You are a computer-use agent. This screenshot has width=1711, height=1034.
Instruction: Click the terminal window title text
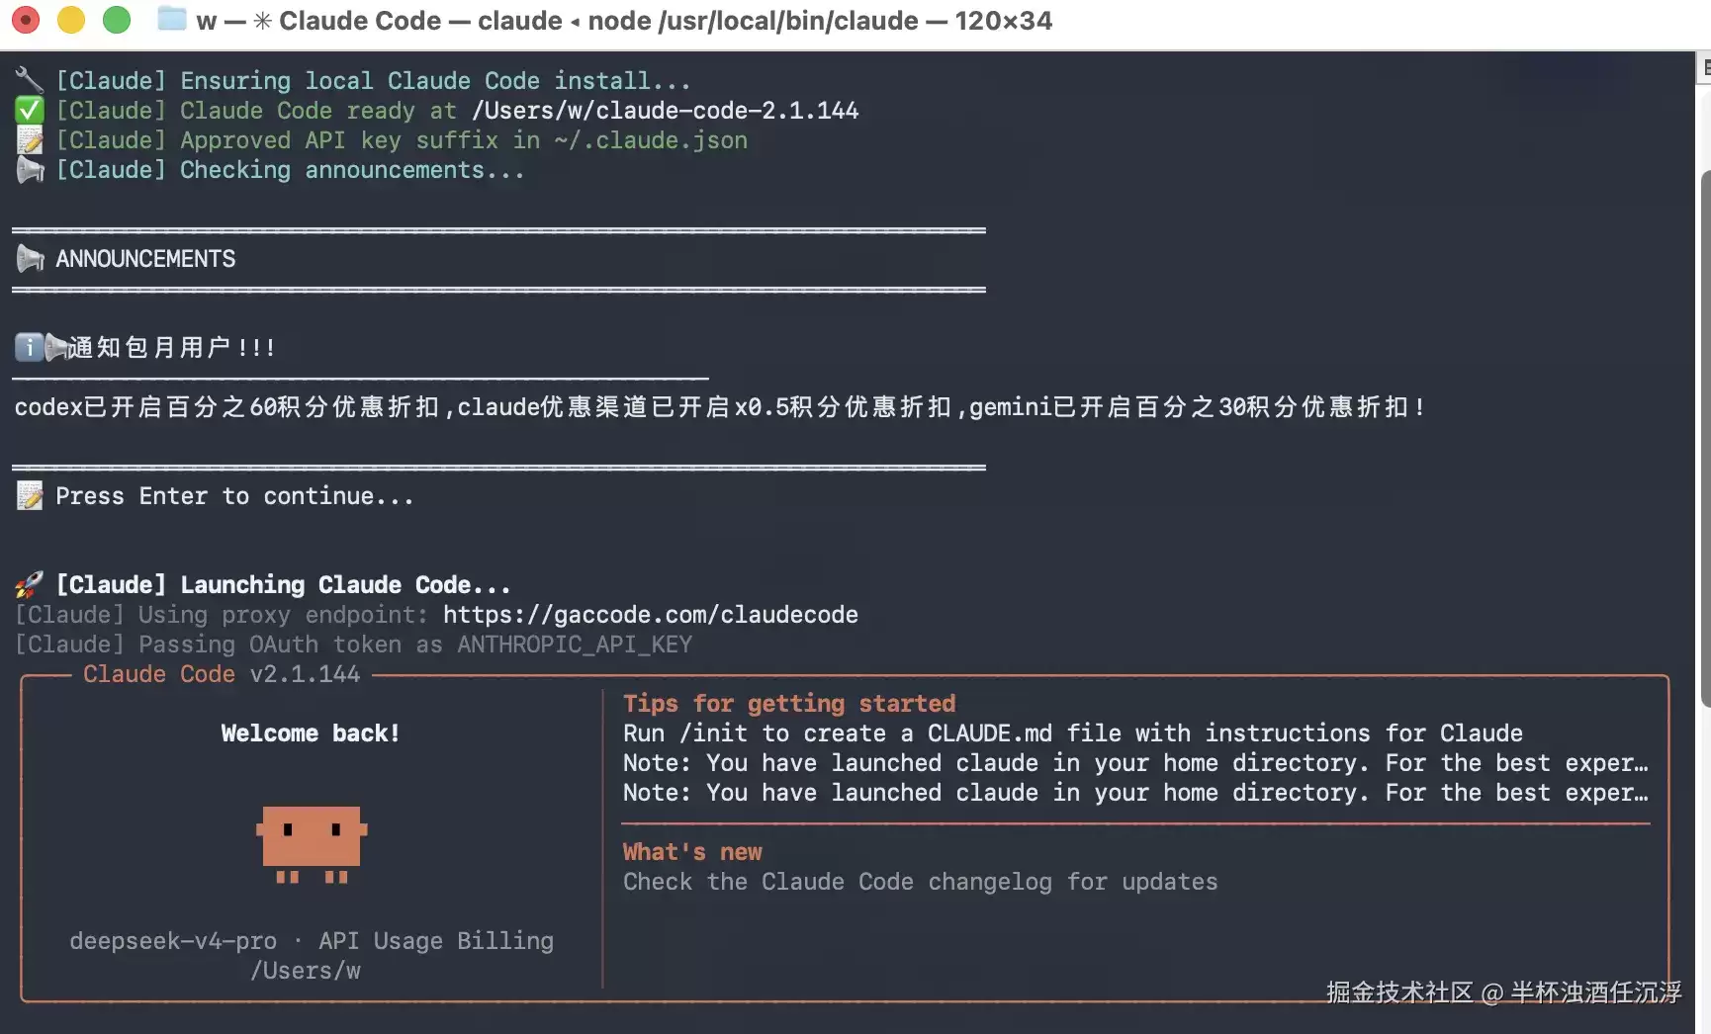pos(624,21)
